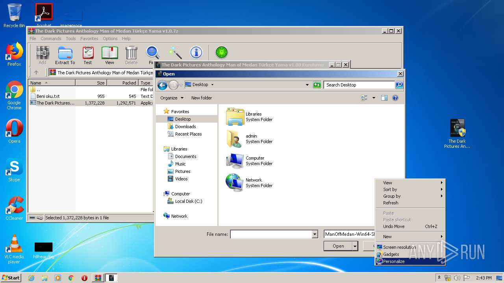Sort WinRAR list by Packed column

point(122,83)
